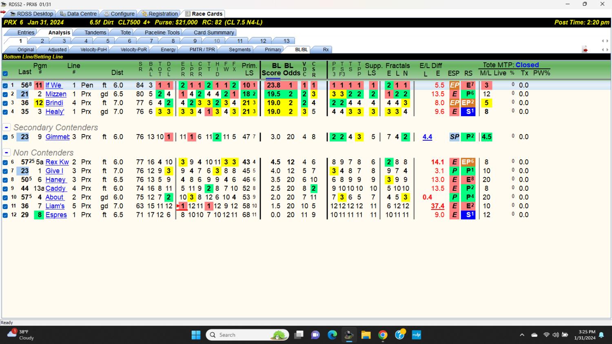
Task: Uncheck the checkbox for horse row 1
Action: click(5, 86)
